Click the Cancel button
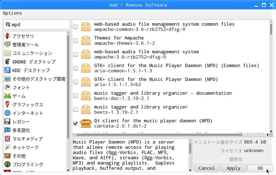The height and width of the screenshot is (175, 276). (x=207, y=168)
